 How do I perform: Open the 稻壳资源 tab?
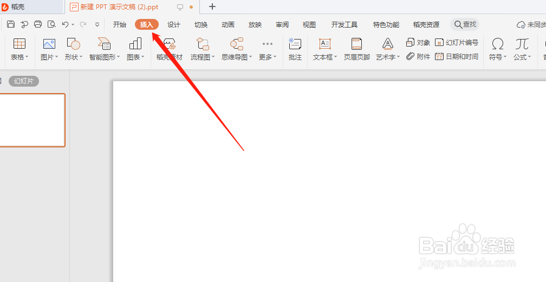click(x=426, y=25)
